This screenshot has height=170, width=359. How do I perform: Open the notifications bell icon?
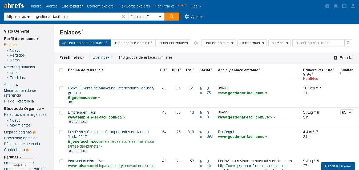tap(336, 6)
